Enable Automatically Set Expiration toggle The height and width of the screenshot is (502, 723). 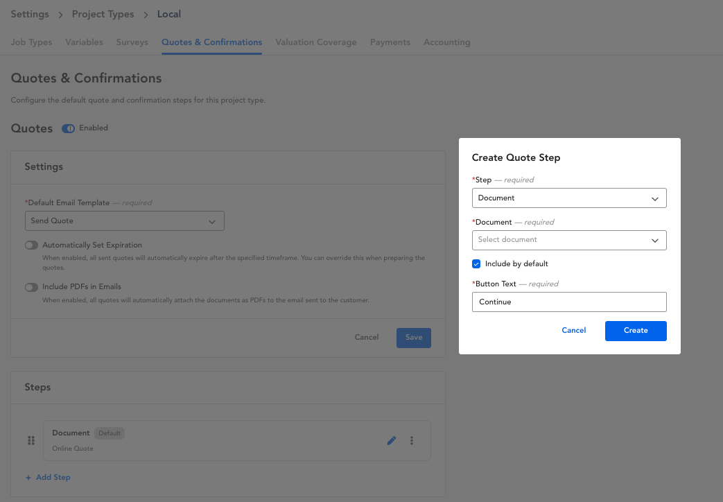click(x=31, y=245)
